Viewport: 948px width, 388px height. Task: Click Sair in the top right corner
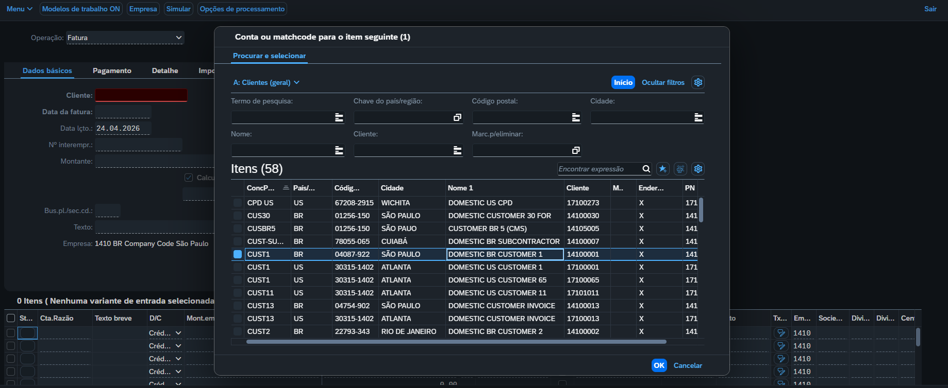point(930,9)
